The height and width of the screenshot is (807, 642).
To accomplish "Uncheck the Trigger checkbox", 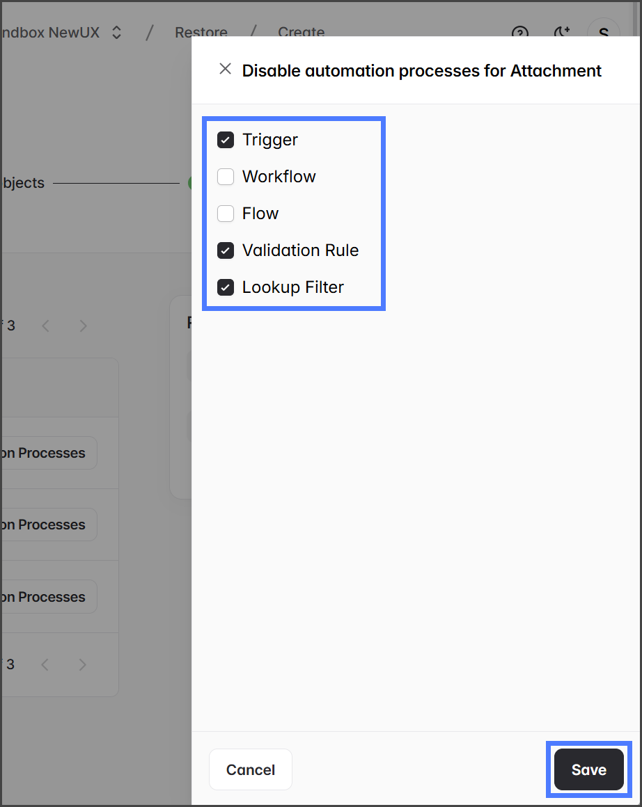I will pyautogui.click(x=226, y=140).
